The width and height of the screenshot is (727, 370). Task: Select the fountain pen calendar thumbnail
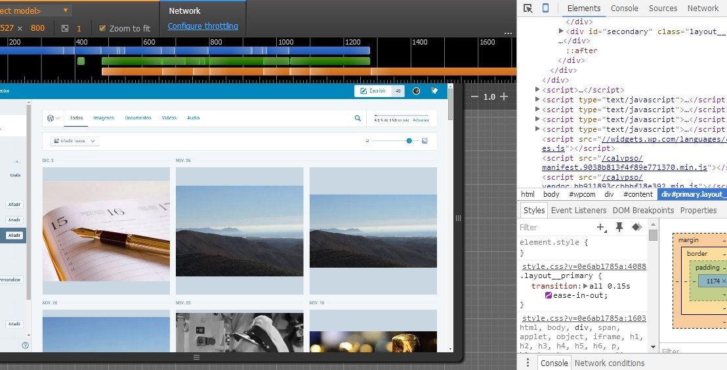click(106, 231)
